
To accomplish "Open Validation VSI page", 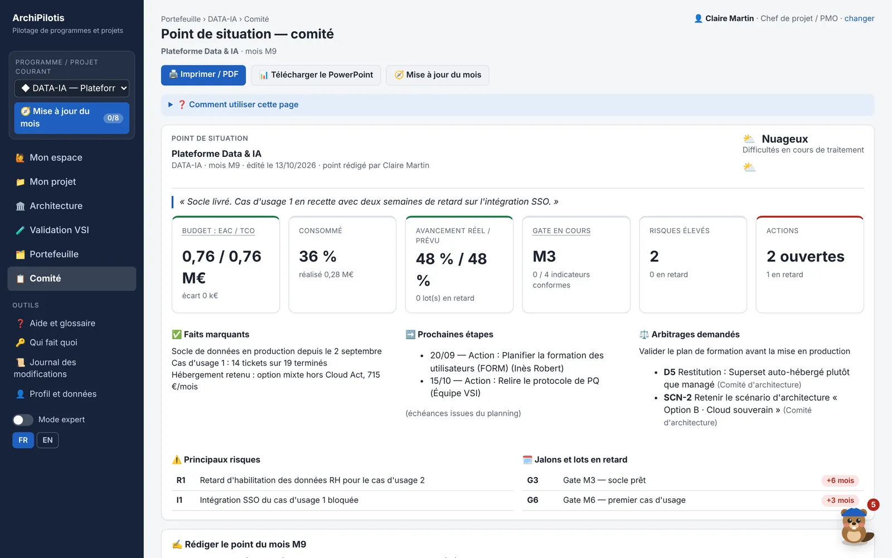I will pyautogui.click(x=72, y=230).
